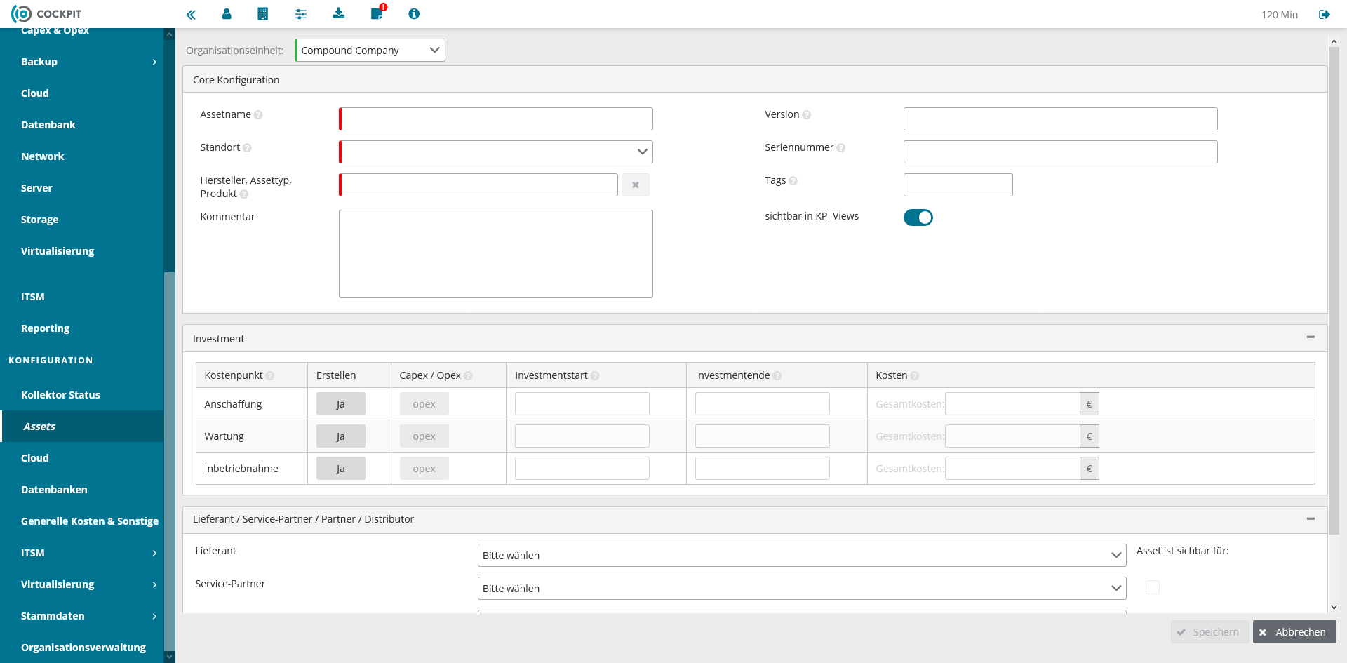Toggle opex for Wartung row

pos(424,436)
